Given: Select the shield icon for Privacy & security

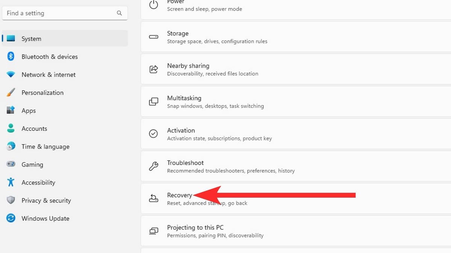Looking at the screenshot, I should tap(11, 201).
